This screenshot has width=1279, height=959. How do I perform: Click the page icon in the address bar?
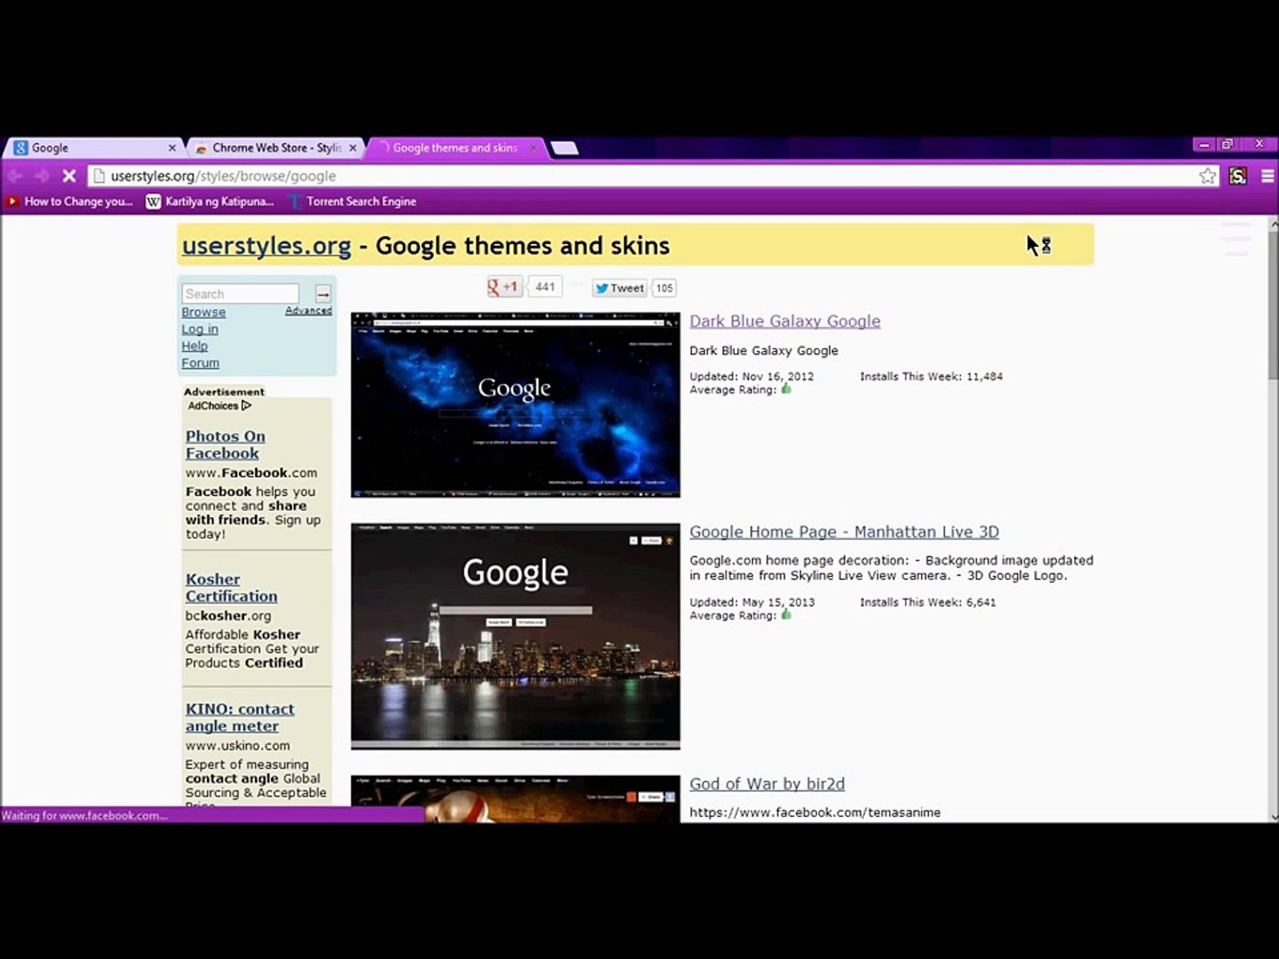99,176
